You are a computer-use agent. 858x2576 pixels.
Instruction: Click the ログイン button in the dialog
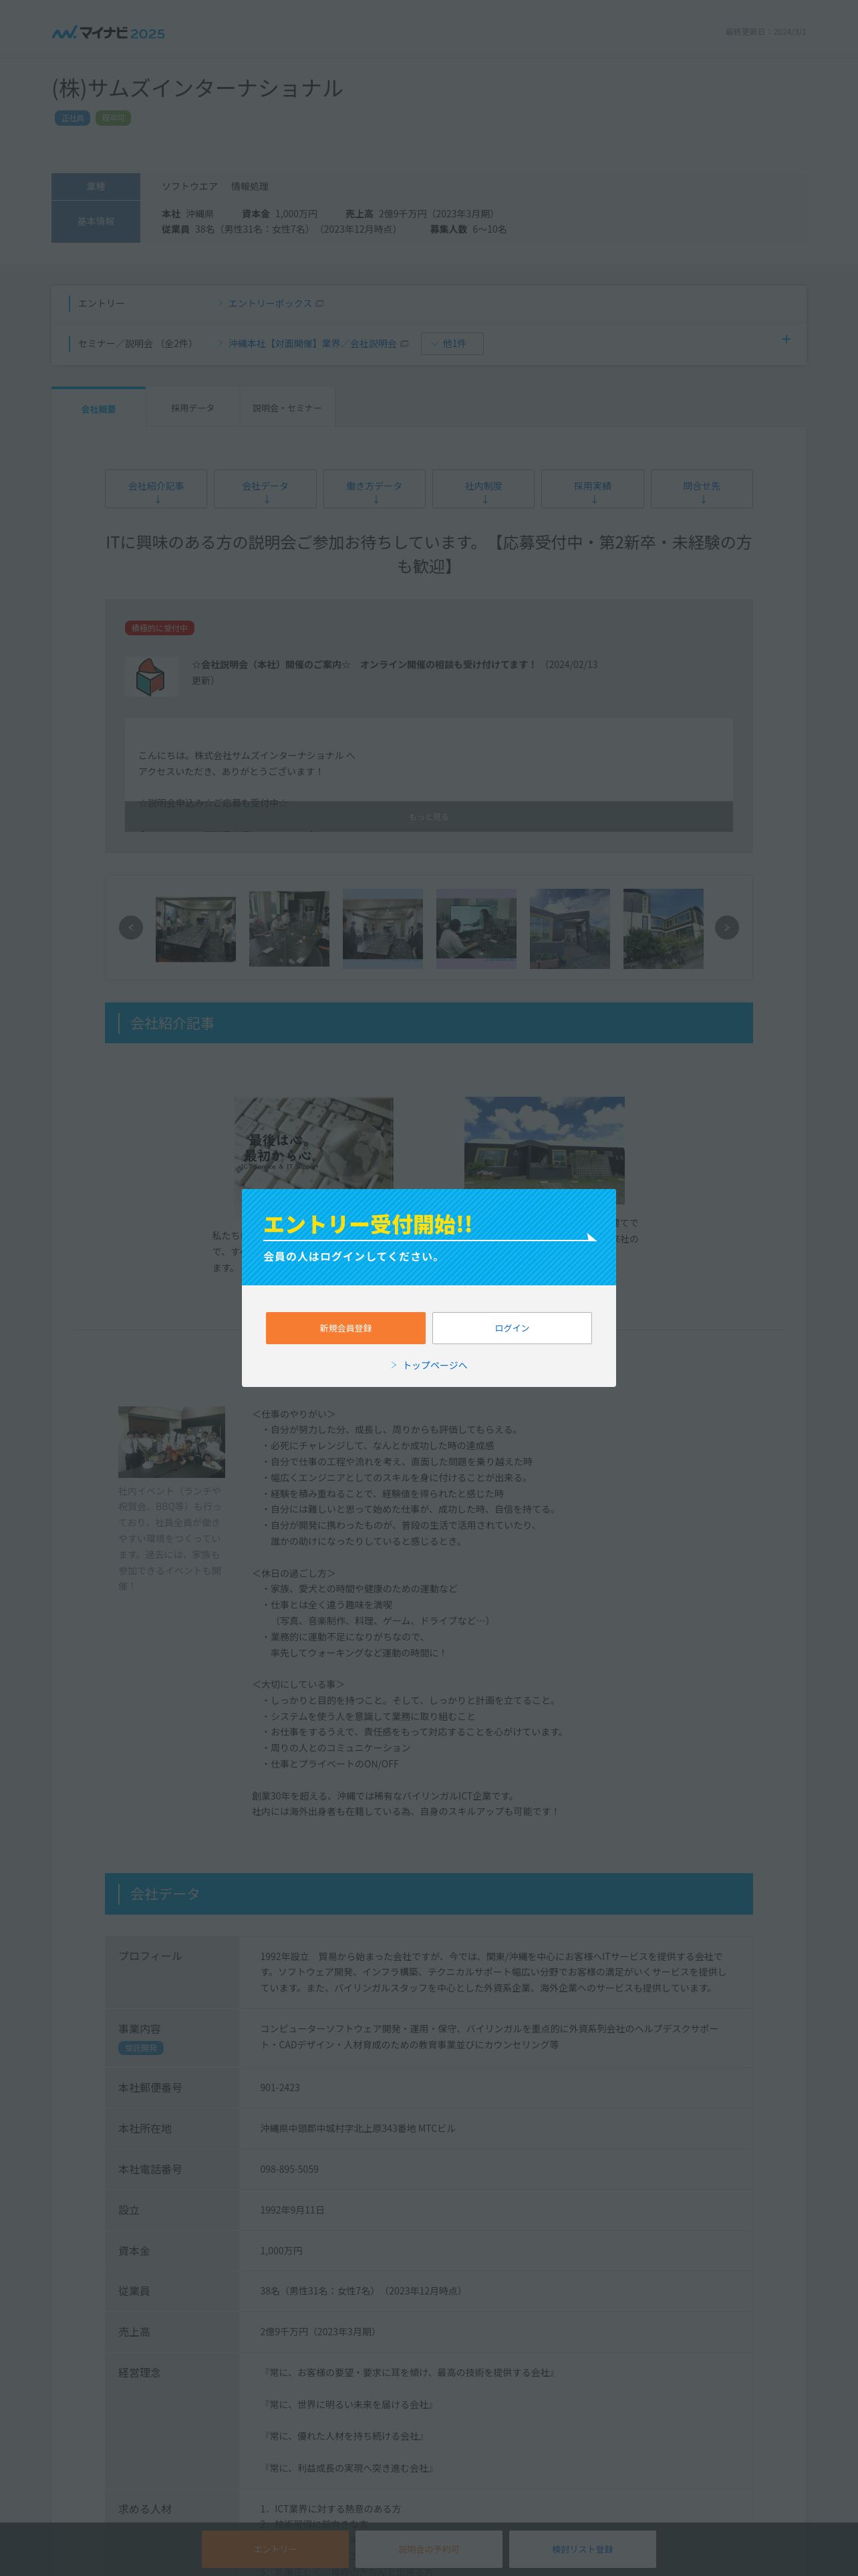[x=511, y=1328]
